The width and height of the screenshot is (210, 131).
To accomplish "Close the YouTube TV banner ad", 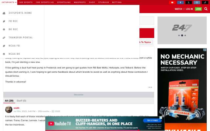I will pos(163,116).
